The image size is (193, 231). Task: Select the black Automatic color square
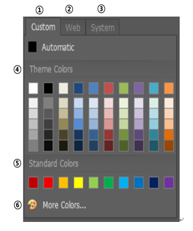(33, 47)
